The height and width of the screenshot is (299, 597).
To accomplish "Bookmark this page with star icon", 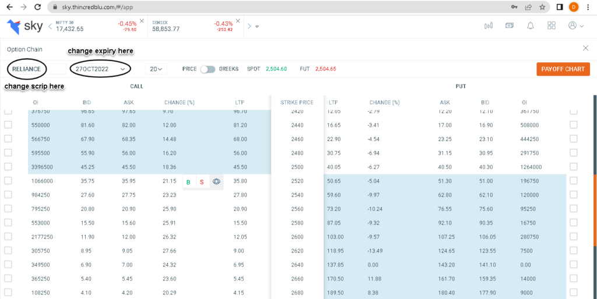I will pos(542,7).
